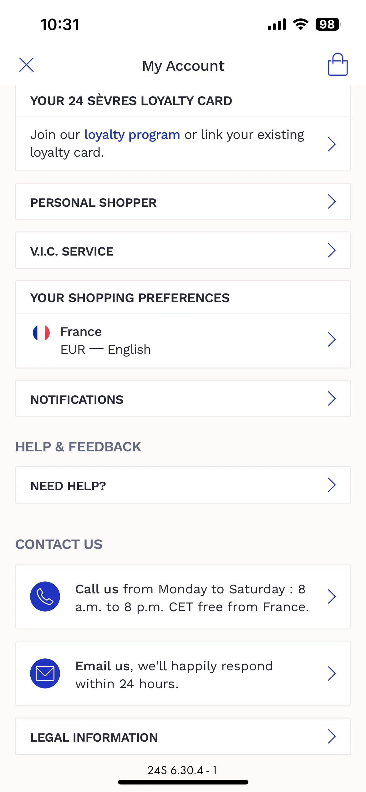Screen dimensions: 366x792
Task: Tap the France flag icon
Action: (41, 333)
